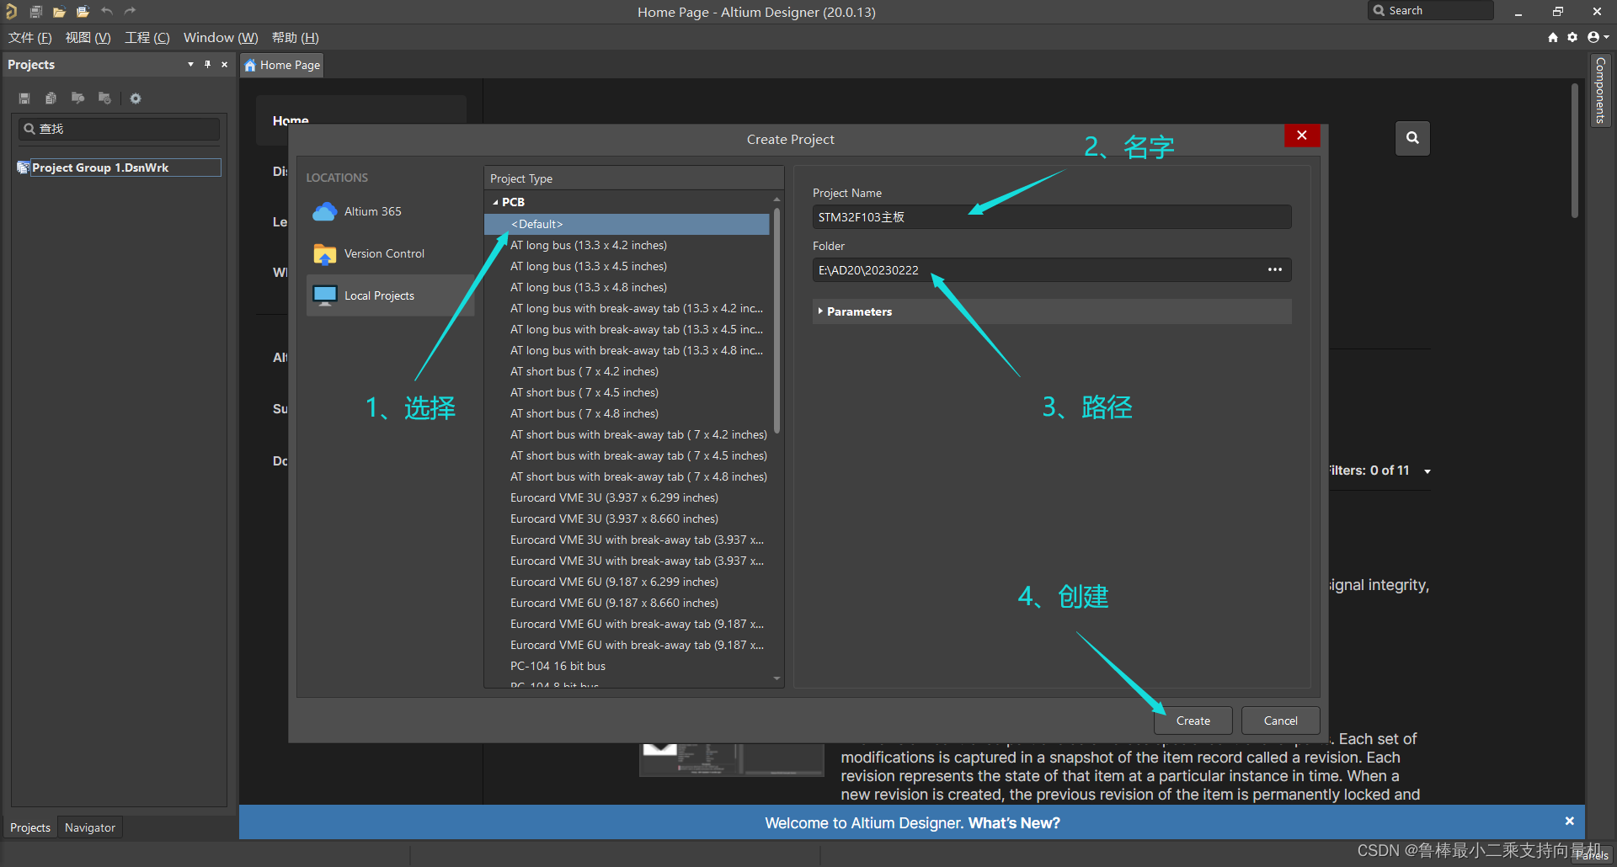Open the Components side panel tab
The width and height of the screenshot is (1617, 867).
pyautogui.click(x=1600, y=91)
